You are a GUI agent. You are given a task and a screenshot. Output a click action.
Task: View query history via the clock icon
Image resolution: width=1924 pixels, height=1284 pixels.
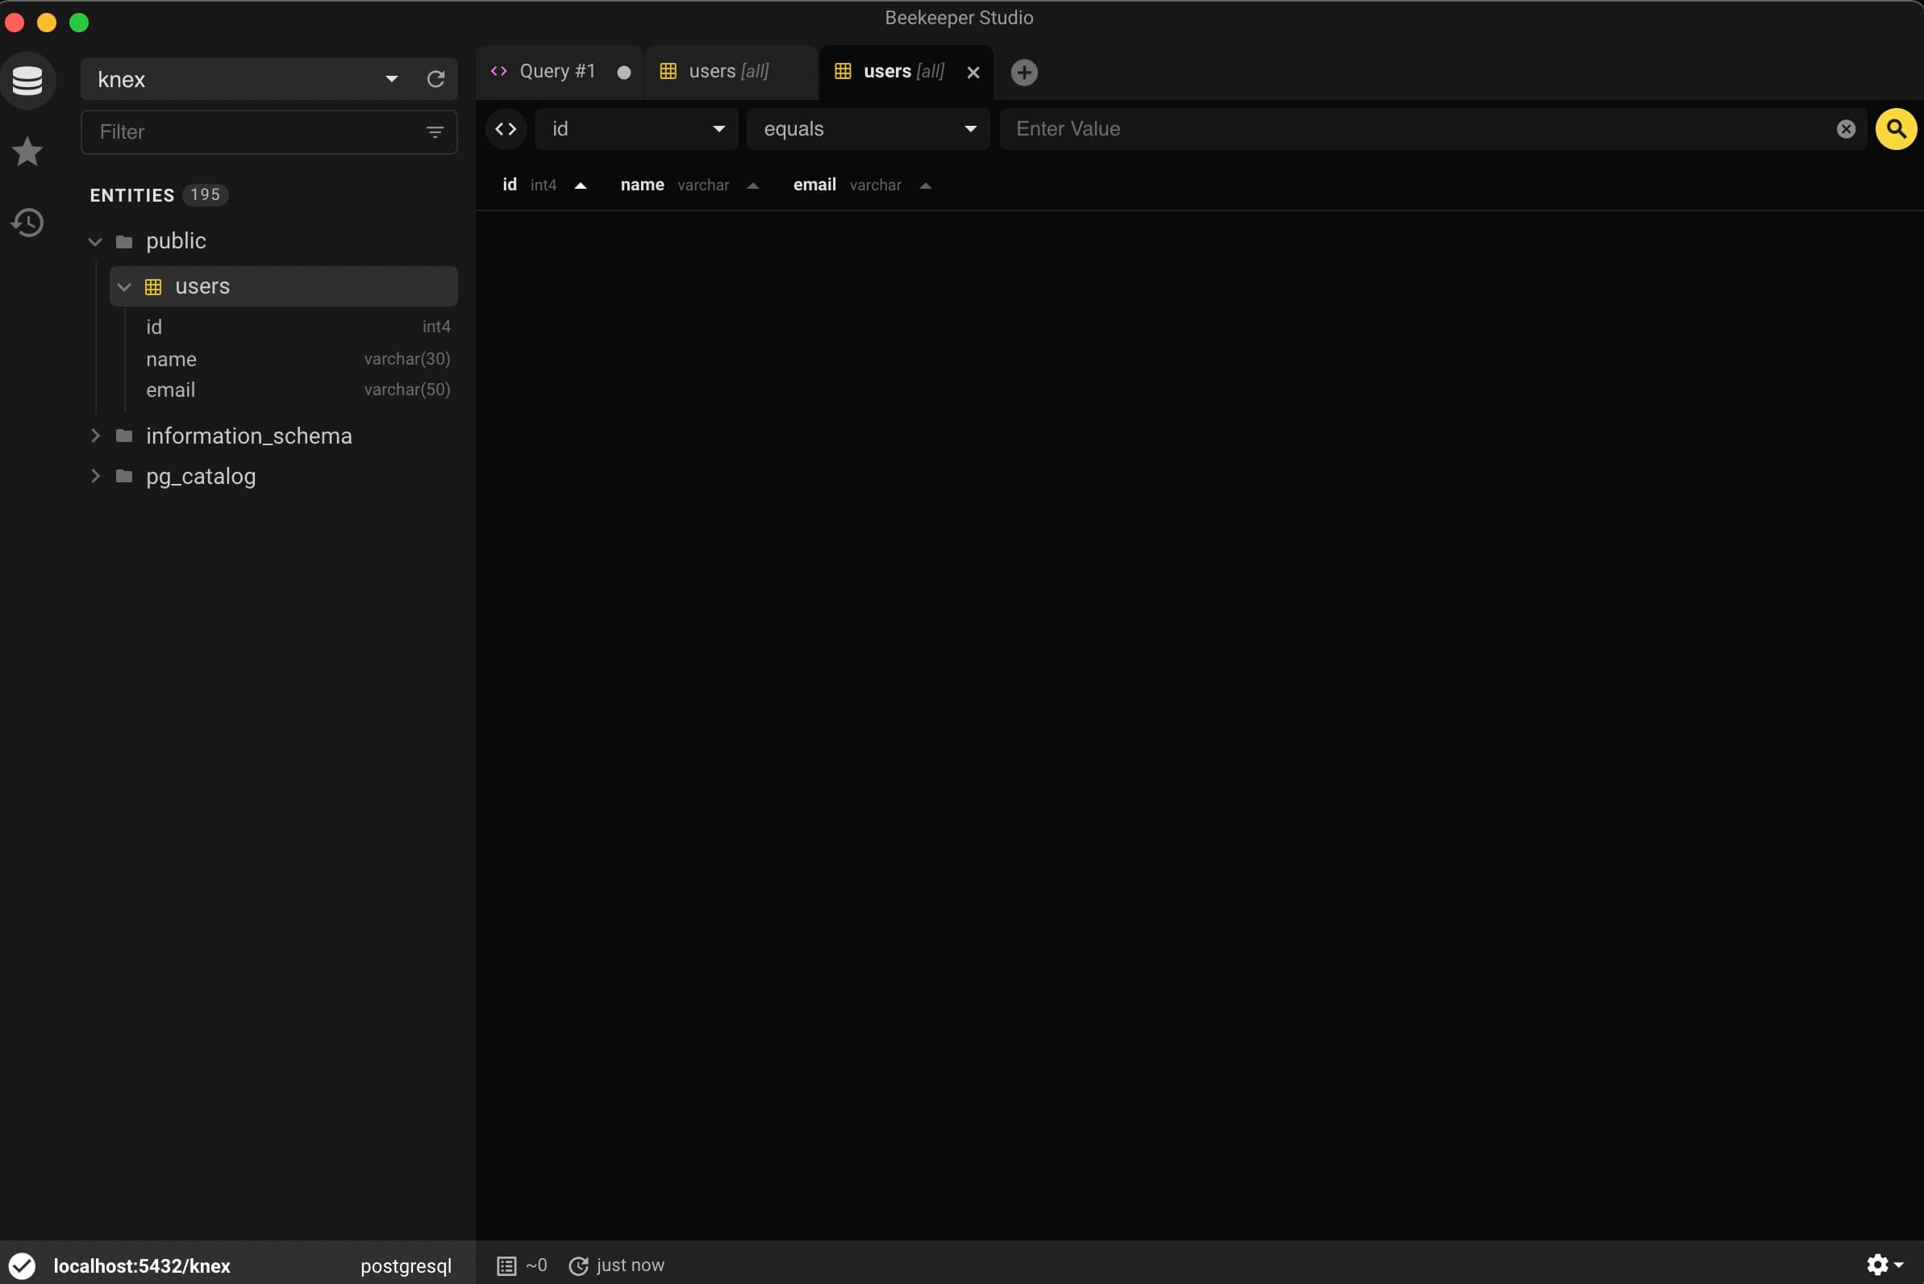[x=27, y=222]
